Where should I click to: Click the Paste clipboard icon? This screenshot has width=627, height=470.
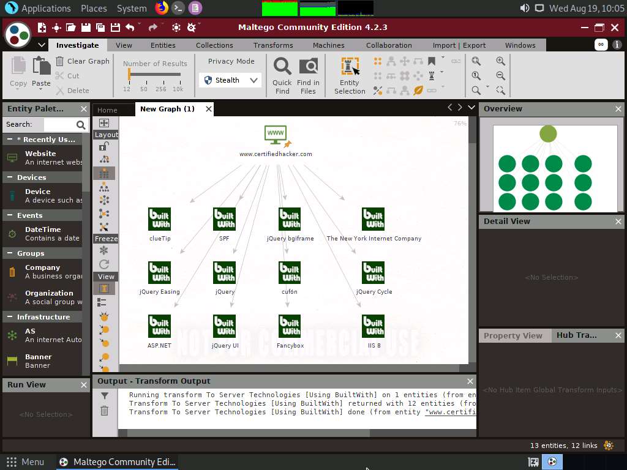[41, 66]
